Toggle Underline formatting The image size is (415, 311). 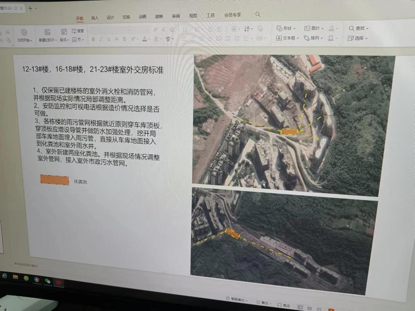(108, 39)
